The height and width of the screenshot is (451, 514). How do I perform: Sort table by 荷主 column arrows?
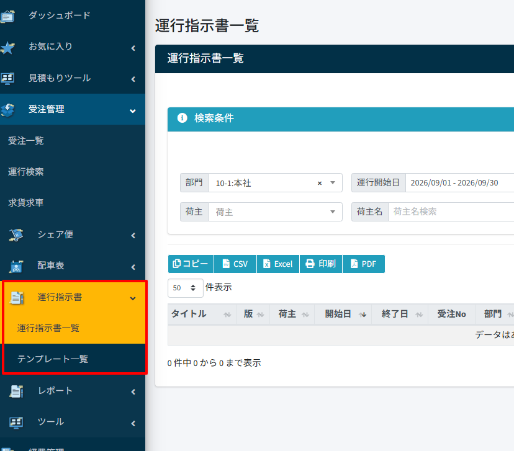click(x=305, y=315)
